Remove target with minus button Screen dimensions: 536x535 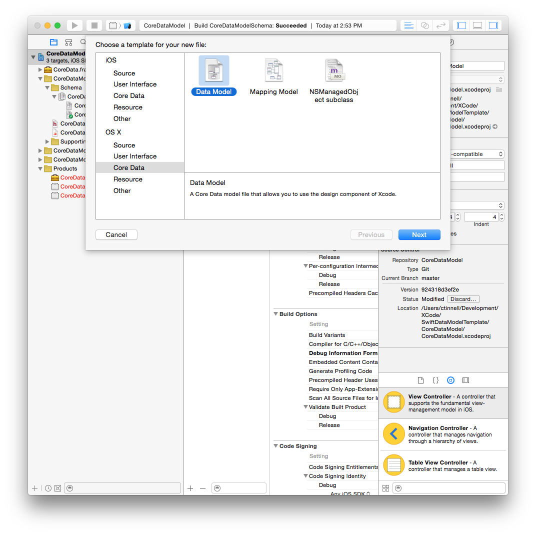(202, 488)
